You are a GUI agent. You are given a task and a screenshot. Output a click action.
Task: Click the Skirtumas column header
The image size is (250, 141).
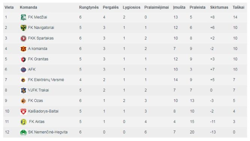219,7
